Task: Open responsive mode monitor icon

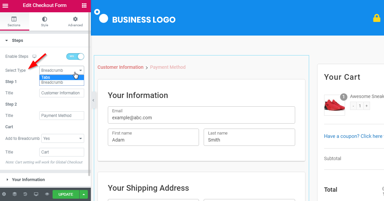Action: pyautogui.click(x=36, y=194)
